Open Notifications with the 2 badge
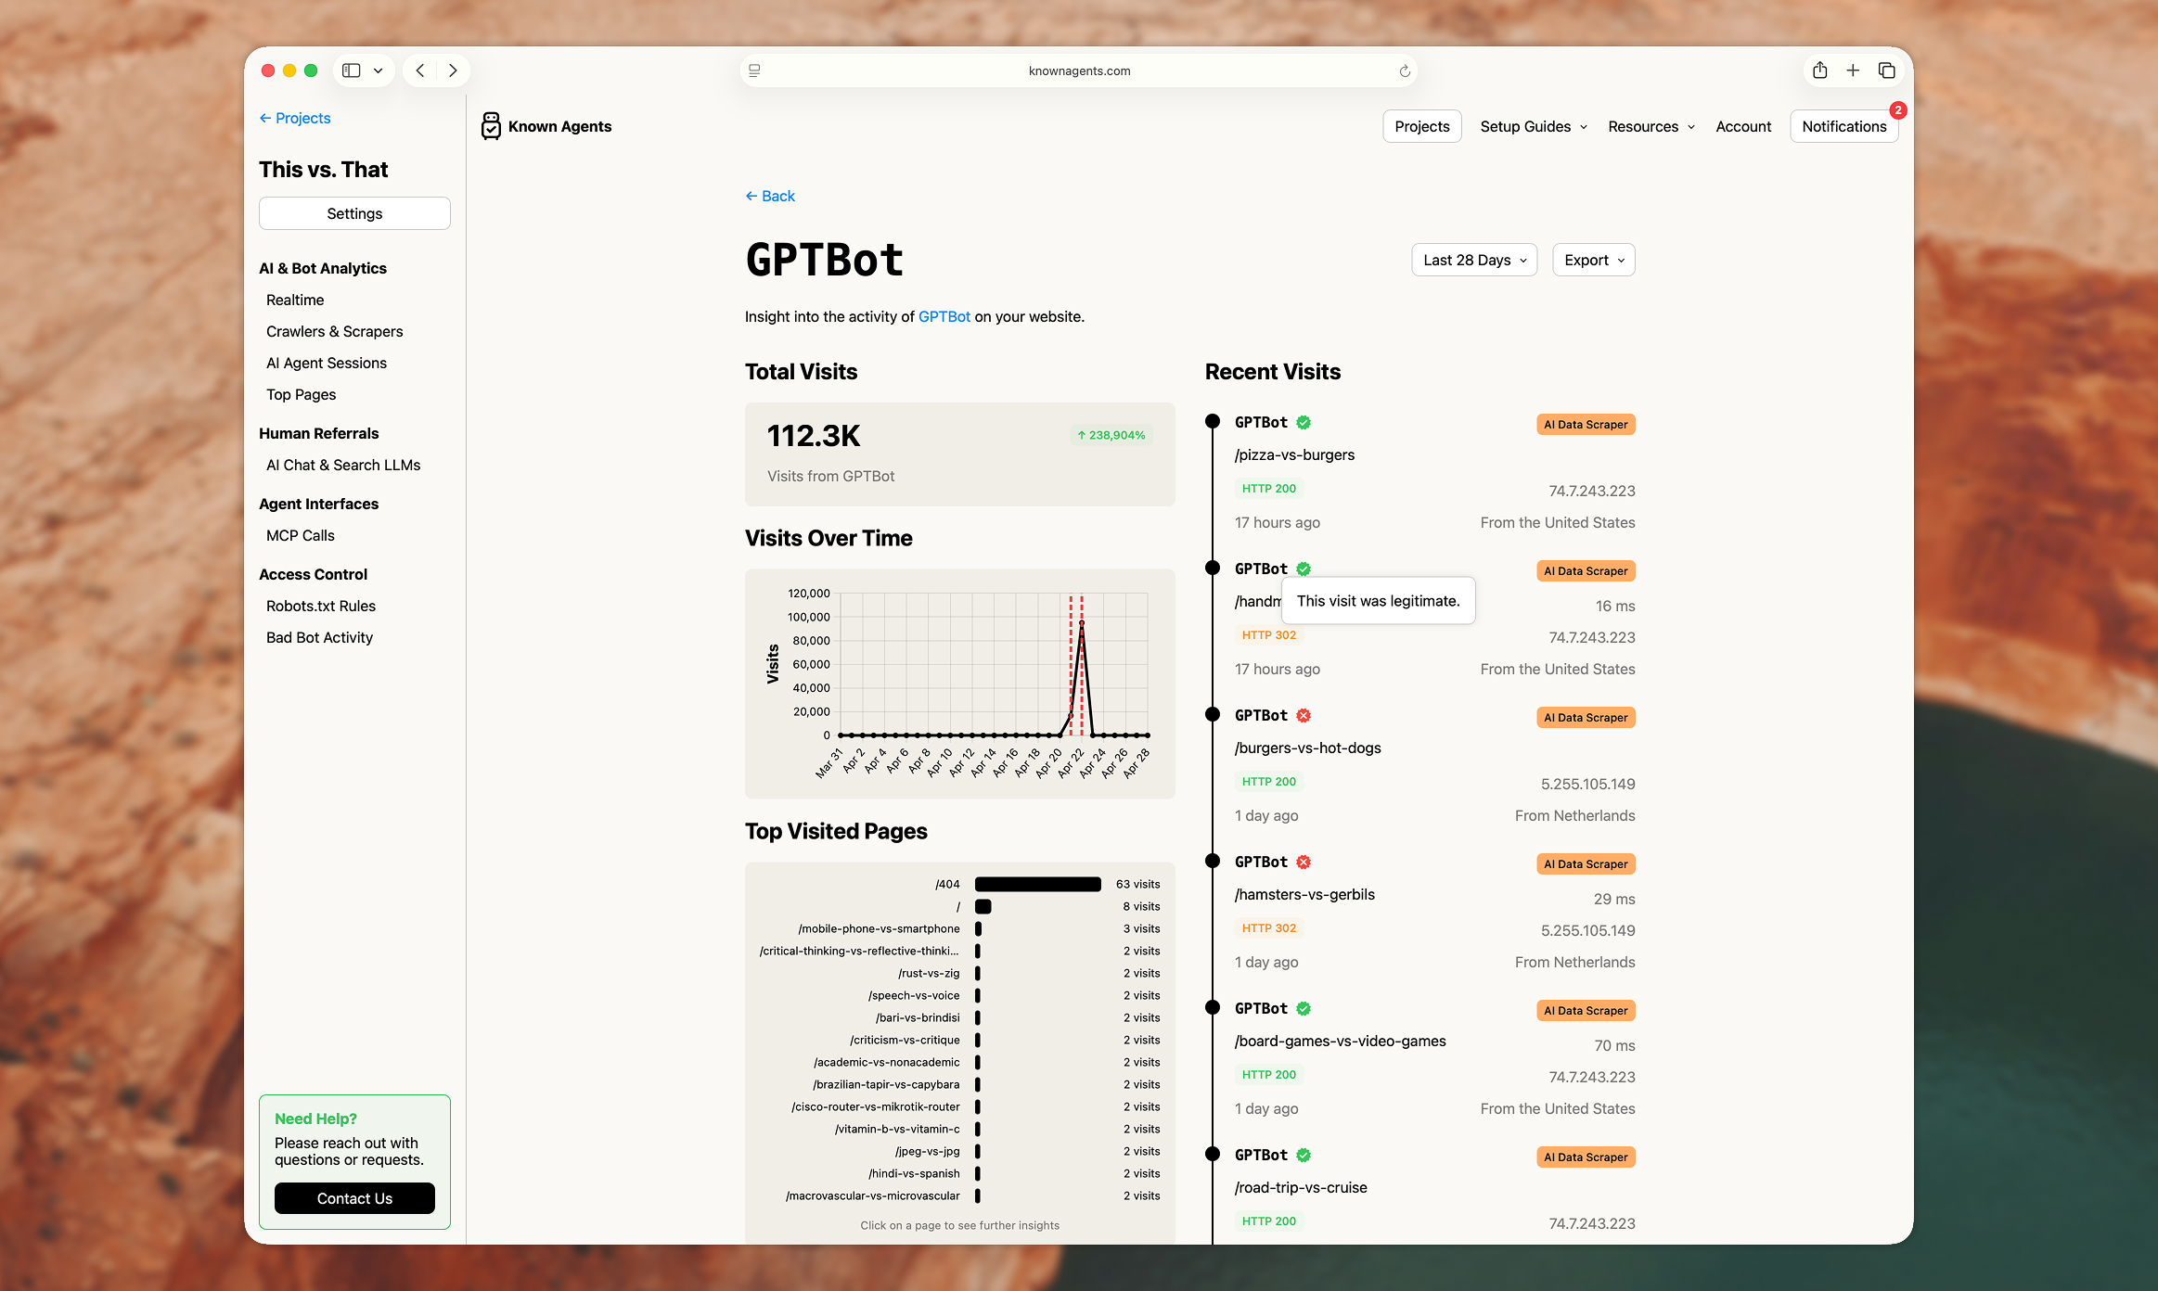The height and width of the screenshot is (1291, 2158). tap(1843, 127)
